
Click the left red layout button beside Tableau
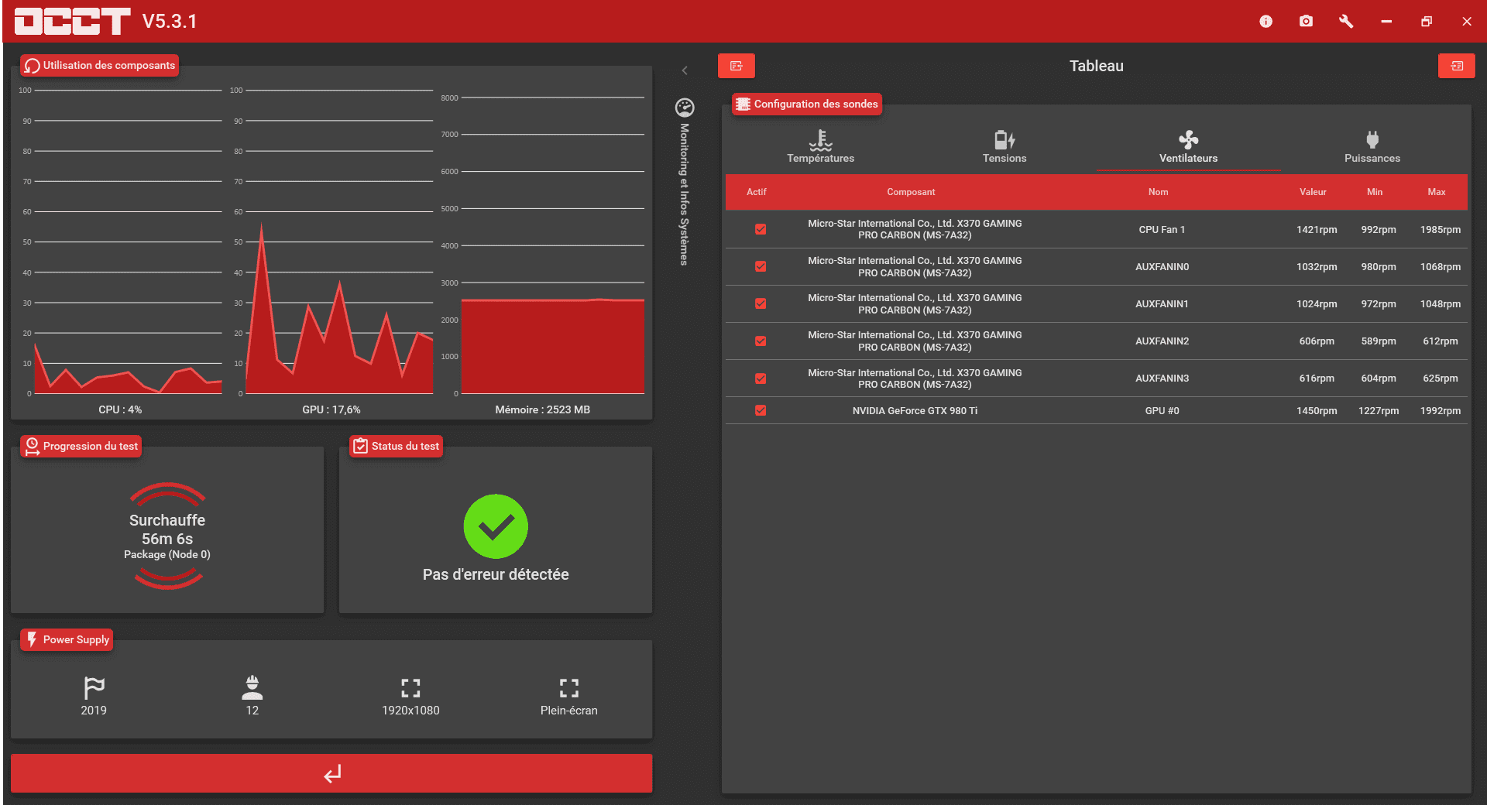[x=736, y=66]
